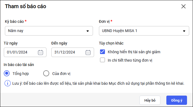This screenshot has height=107, width=193.
Task: Click the Lưu ý note text
Action: [98, 83]
